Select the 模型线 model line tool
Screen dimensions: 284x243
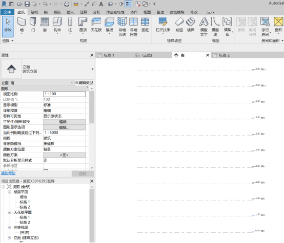coord(215,26)
